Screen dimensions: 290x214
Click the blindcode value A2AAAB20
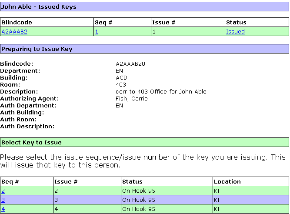click(x=130, y=64)
